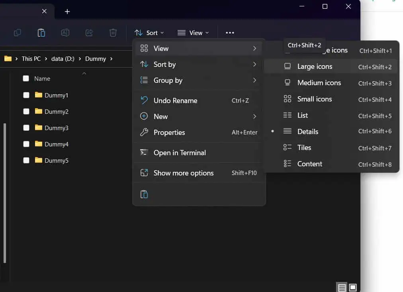Navigate to This PC in the address bar
The width and height of the screenshot is (403, 292).
tap(31, 58)
